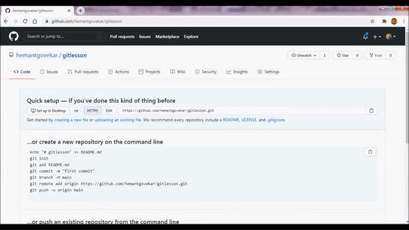Click the fork count 0
The image size is (409, 230).
click(x=390, y=56)
